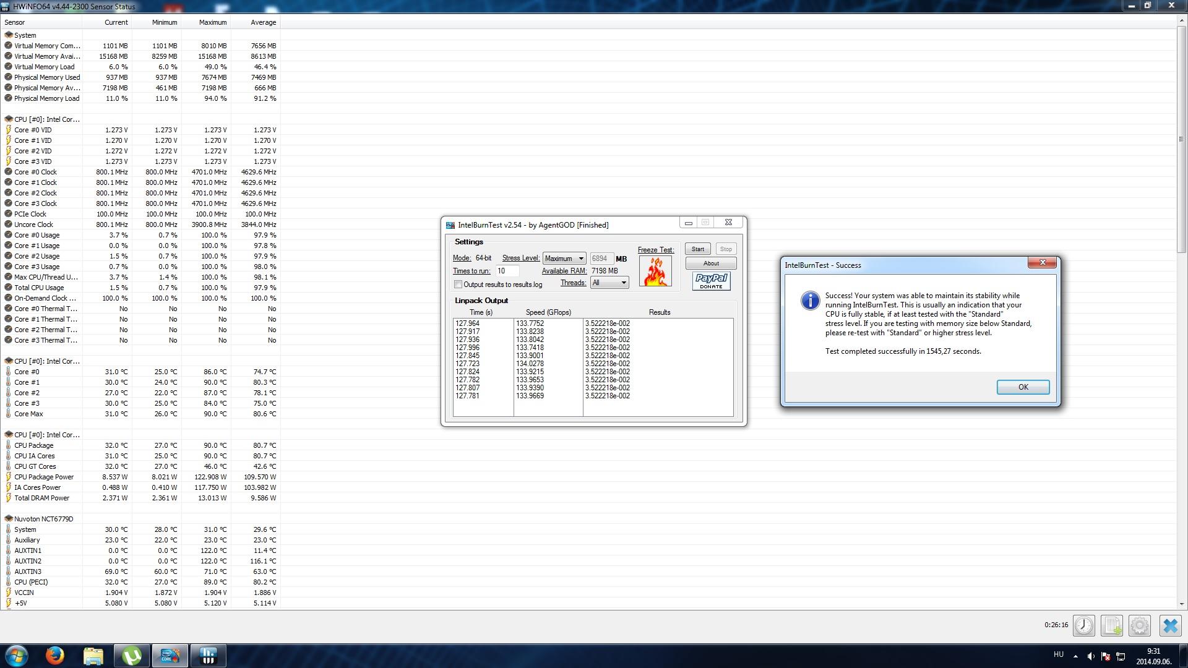Image resolution: width=1188 pixels, height=668 pixels.
Task: Click the Start button in IntelBurnTest
Action: [697, 249]
